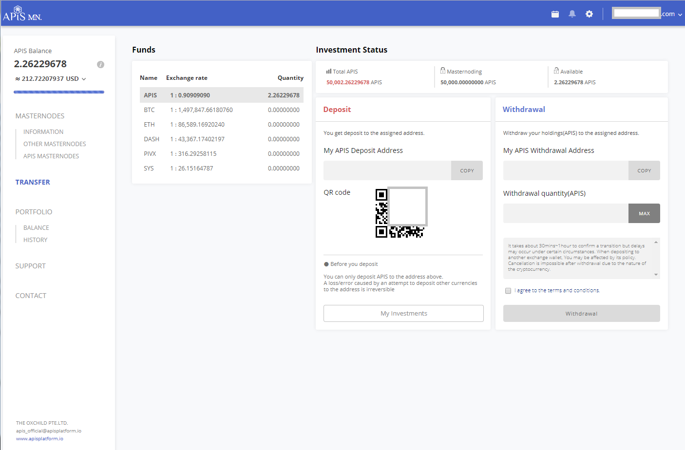Image resolution: width=685 pixels, height=450 pixels.
Task: Open MASTERNODES menu section
Action: tap(40, 116)
